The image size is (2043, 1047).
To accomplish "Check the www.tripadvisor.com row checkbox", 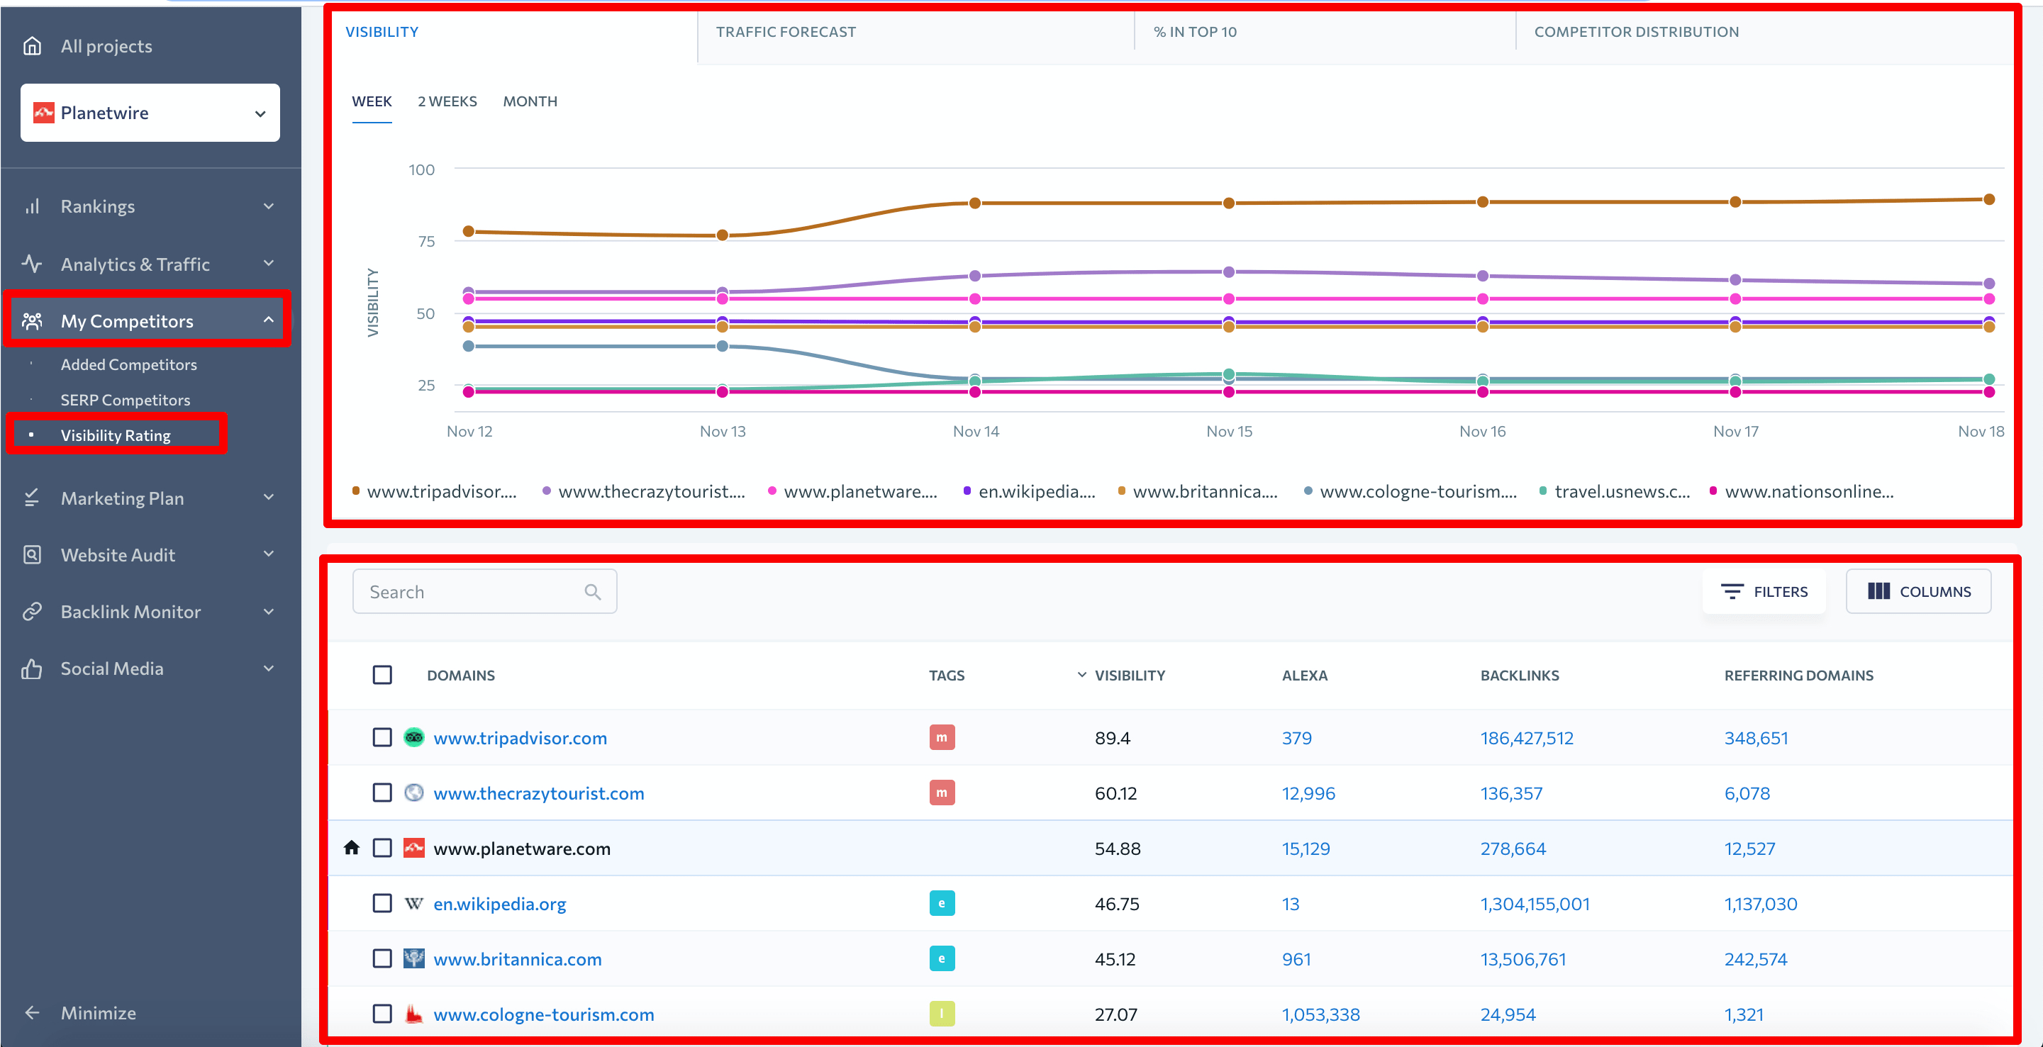I will click(382, 738).
